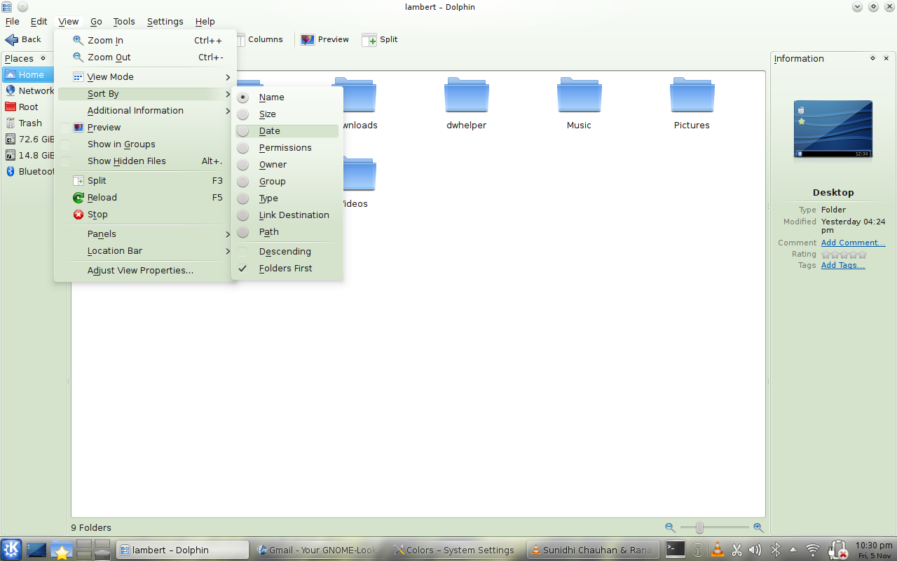Click the red Stop icon
The image size is (897, 561).
click(78, 215)
